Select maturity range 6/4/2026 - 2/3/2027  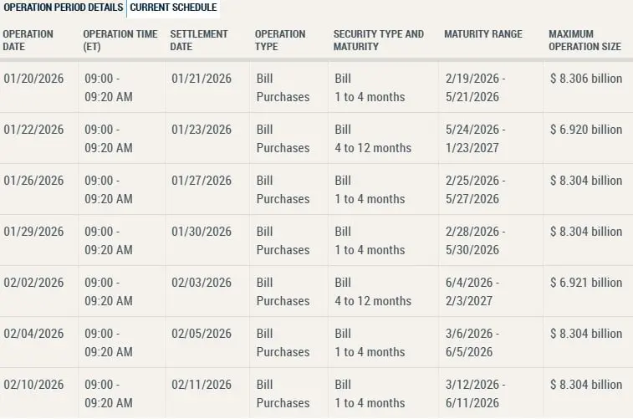[472, 291]
